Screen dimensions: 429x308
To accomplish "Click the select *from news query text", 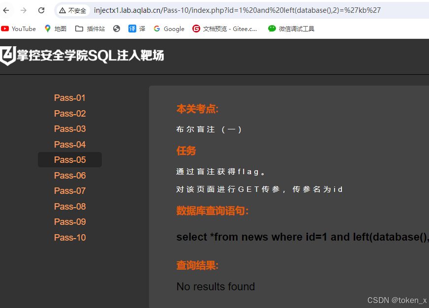I will [x=303, y=237].
